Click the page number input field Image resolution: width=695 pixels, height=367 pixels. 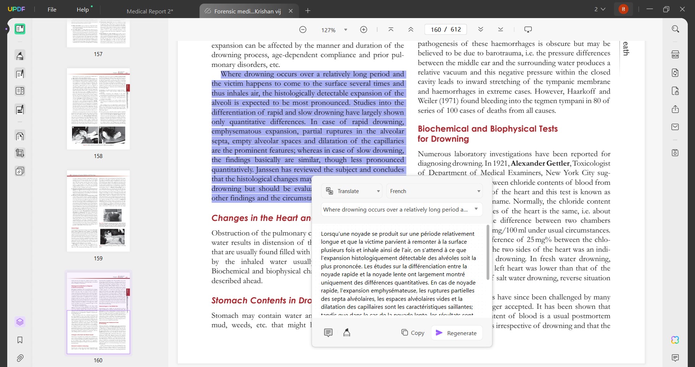coord(436,29)
